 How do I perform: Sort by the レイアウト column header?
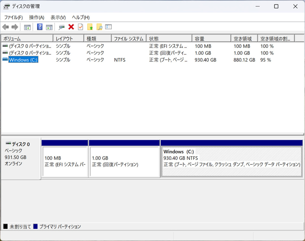(69, 39)
